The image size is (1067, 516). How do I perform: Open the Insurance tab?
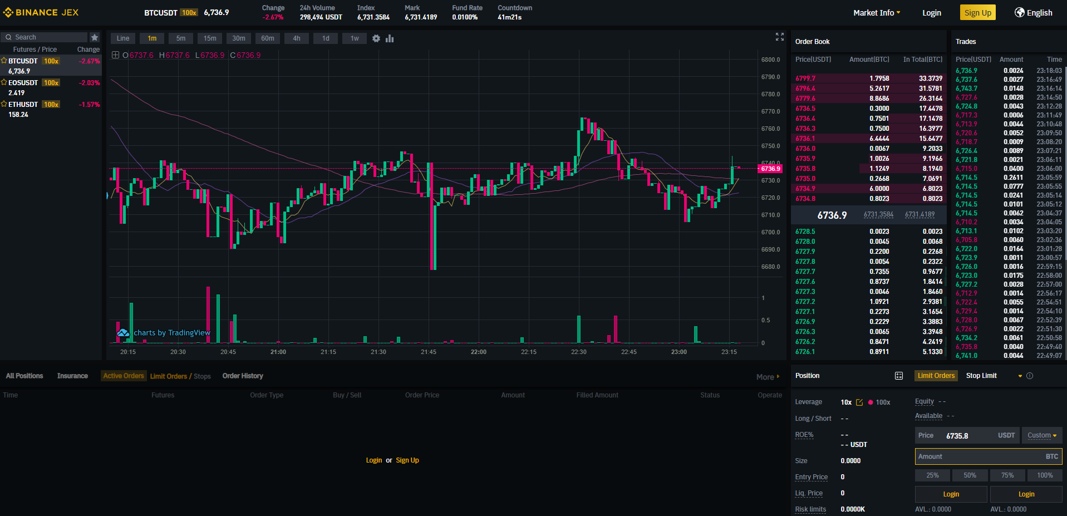pos(72,376)
